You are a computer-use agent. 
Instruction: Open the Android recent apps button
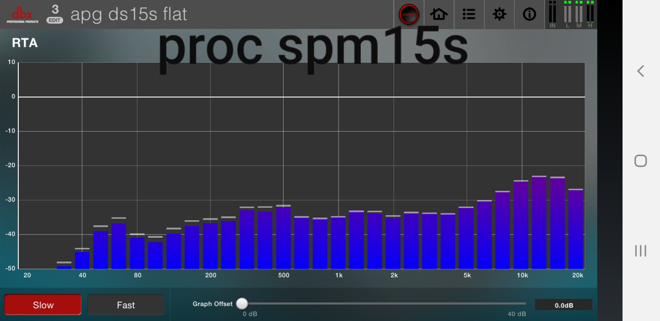pos(640,251)
